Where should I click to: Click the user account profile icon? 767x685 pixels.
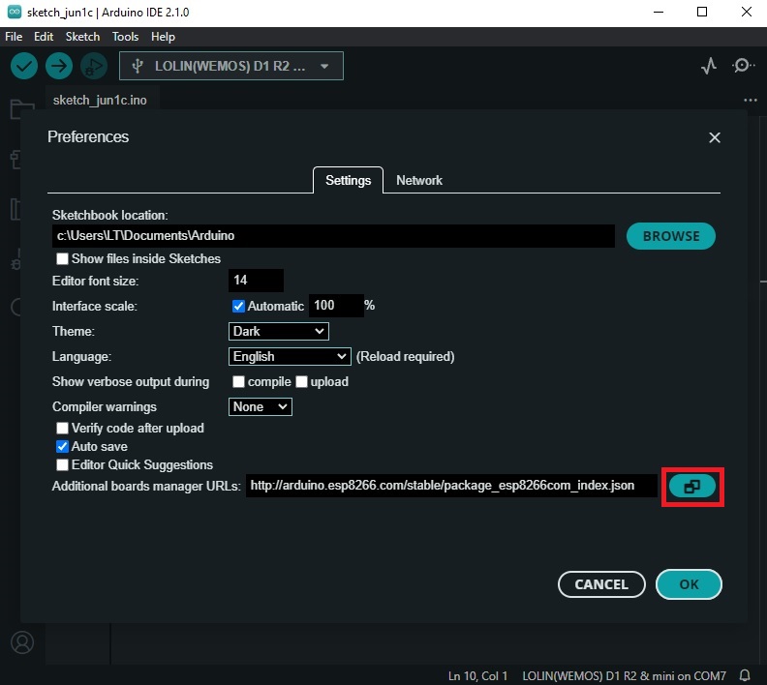coord(22,642)
